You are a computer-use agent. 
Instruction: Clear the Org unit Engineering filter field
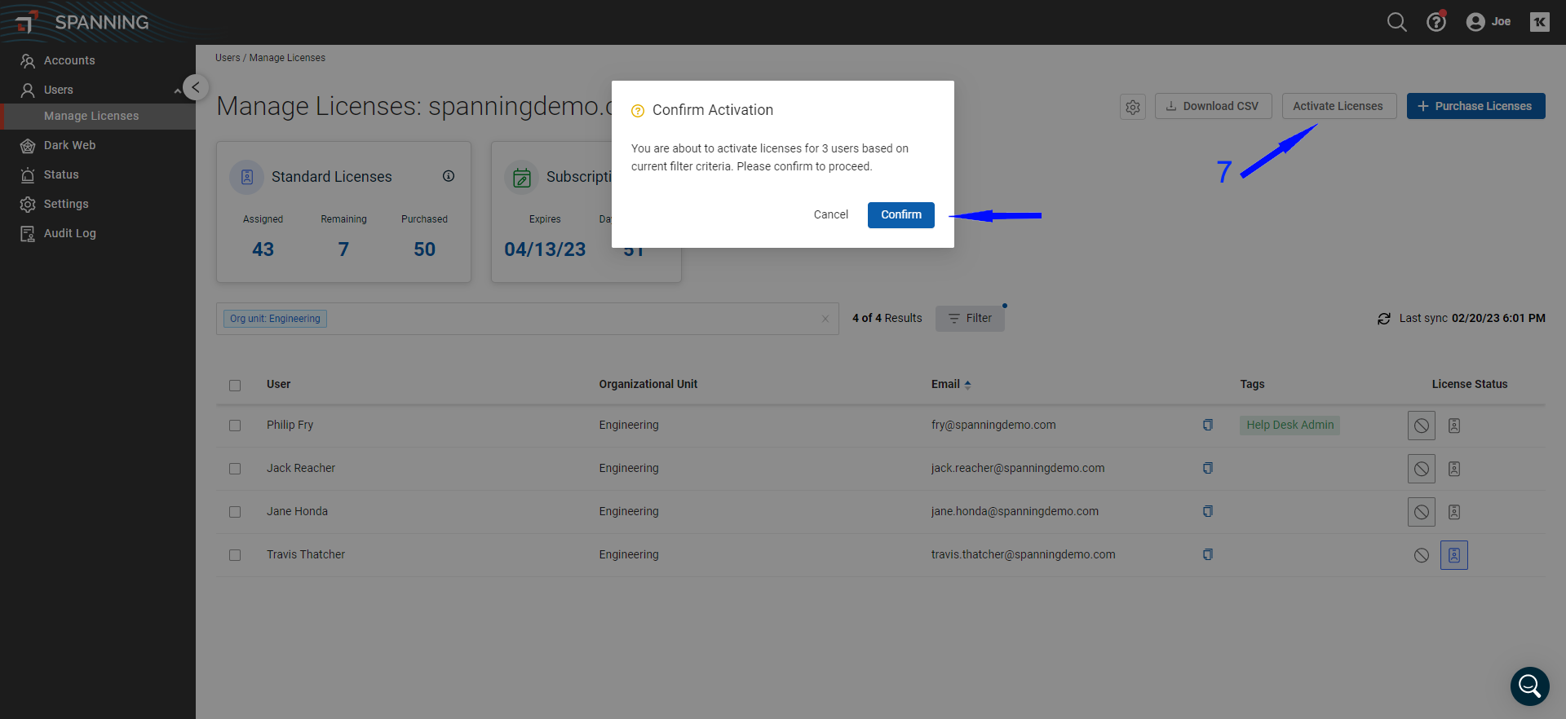pyautogui.click(x=825, y=319)
